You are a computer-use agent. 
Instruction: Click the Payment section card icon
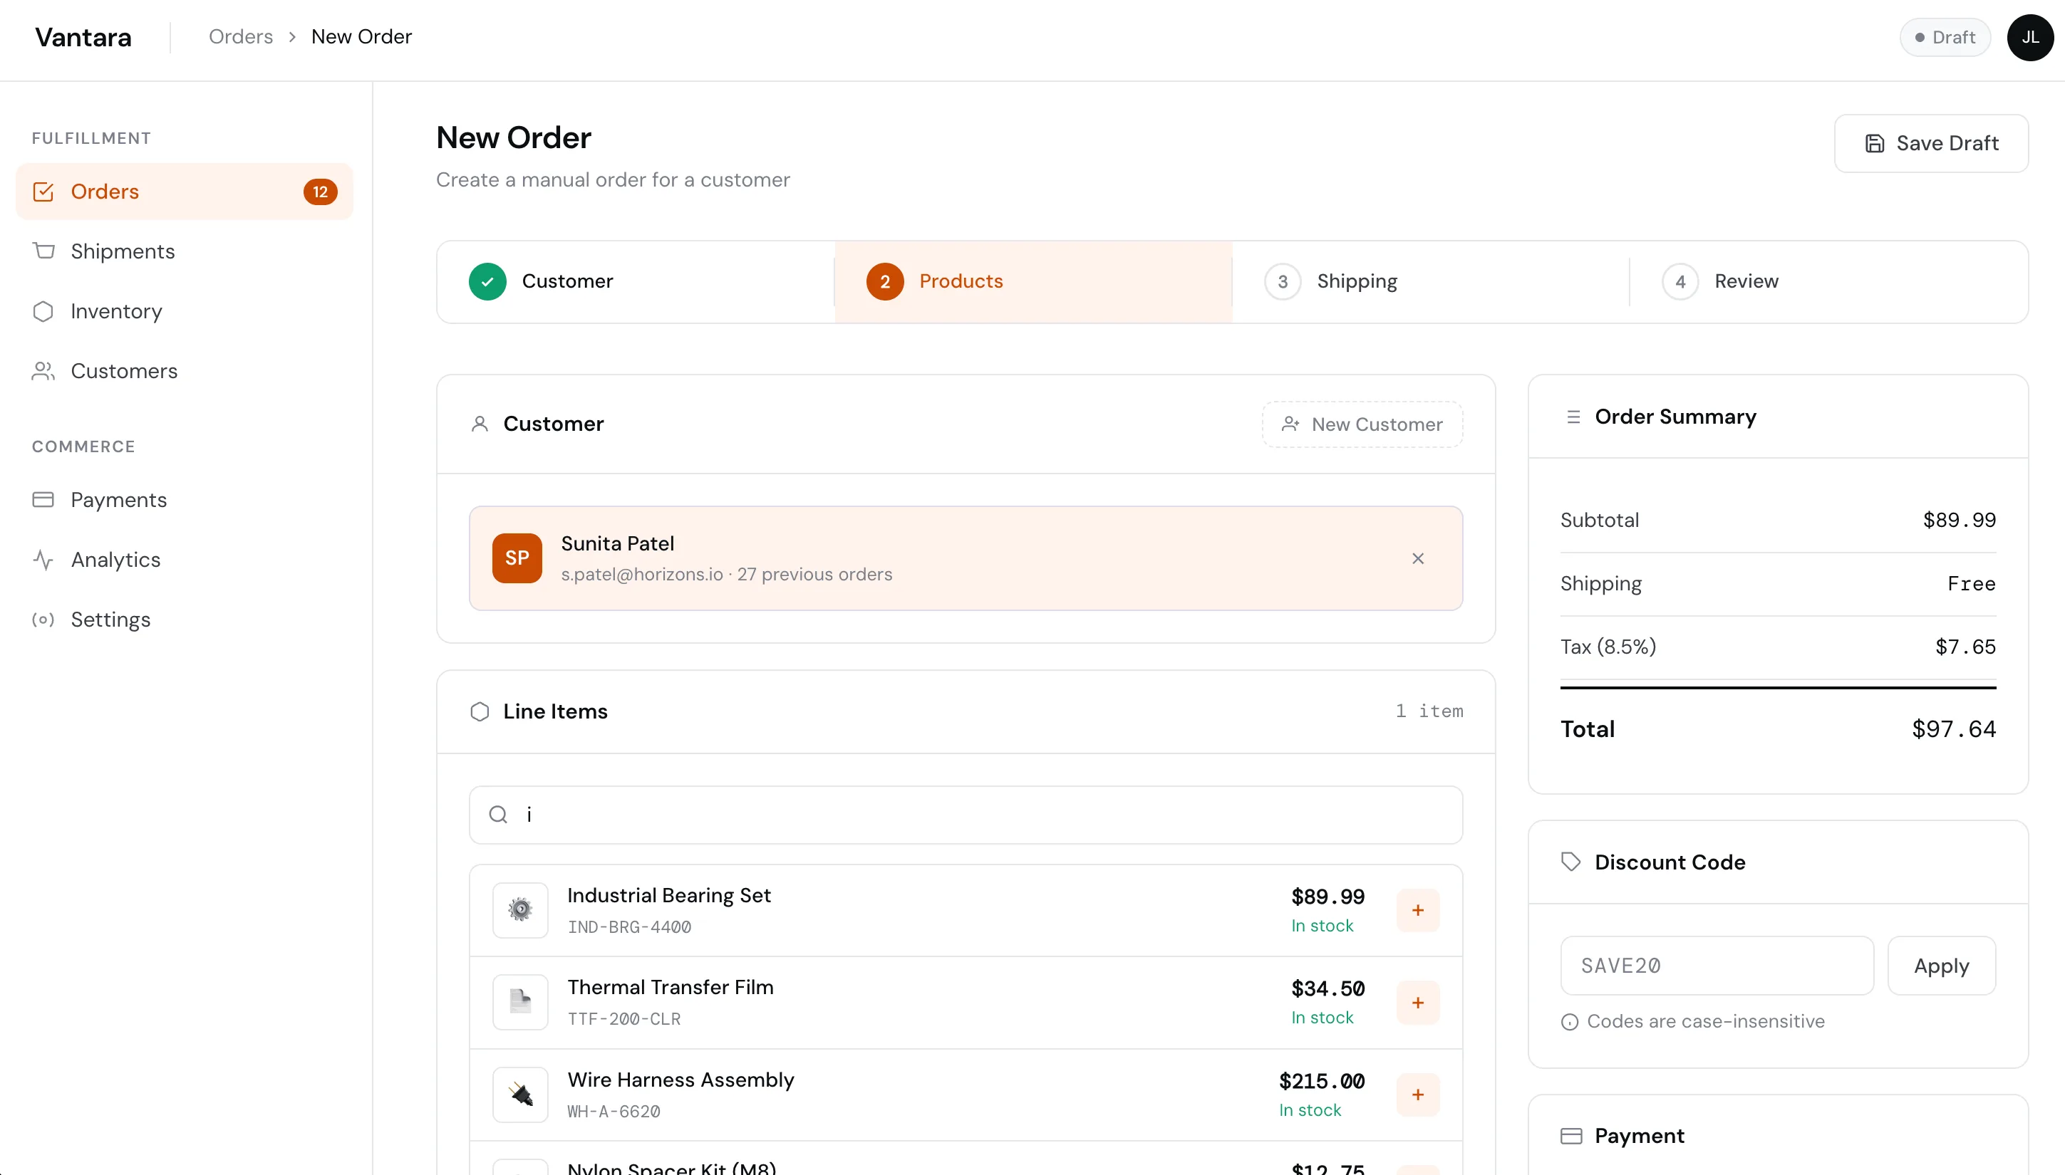[x=1570, y=1135]
